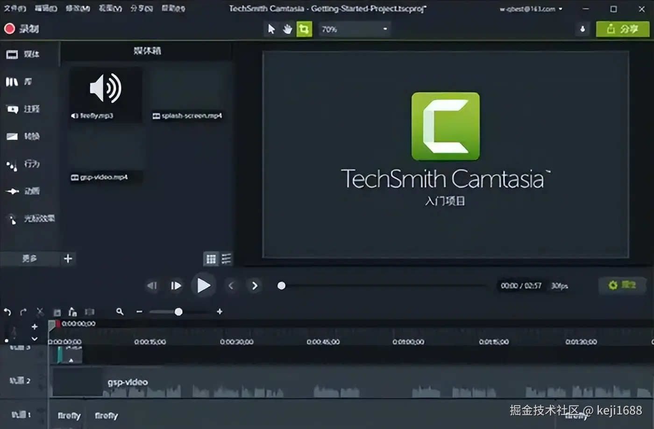Step back one frame
654x429 pixels.
click(152, 285)
